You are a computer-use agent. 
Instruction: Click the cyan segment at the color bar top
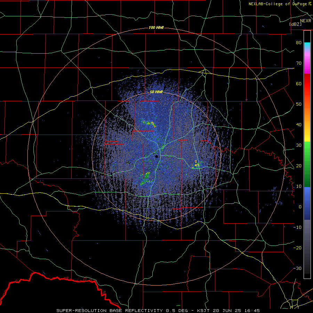click(x=307, y=46)
